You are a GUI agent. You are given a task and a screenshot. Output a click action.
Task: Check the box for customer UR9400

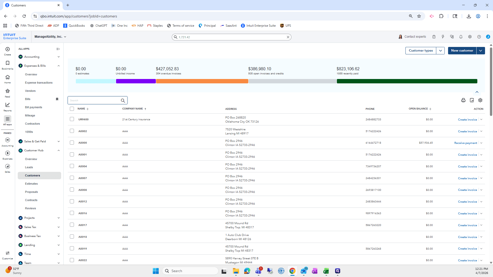pos(72,119)
